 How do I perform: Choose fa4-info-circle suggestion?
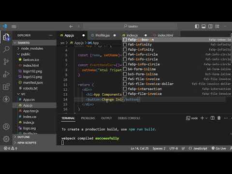tap(177, 54)
